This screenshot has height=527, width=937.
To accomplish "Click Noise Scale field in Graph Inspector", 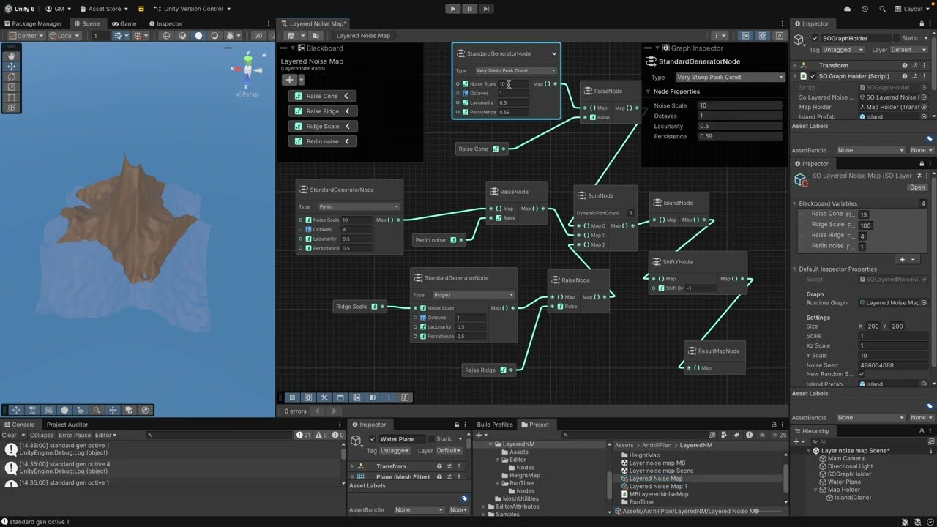I will point(741,105).
